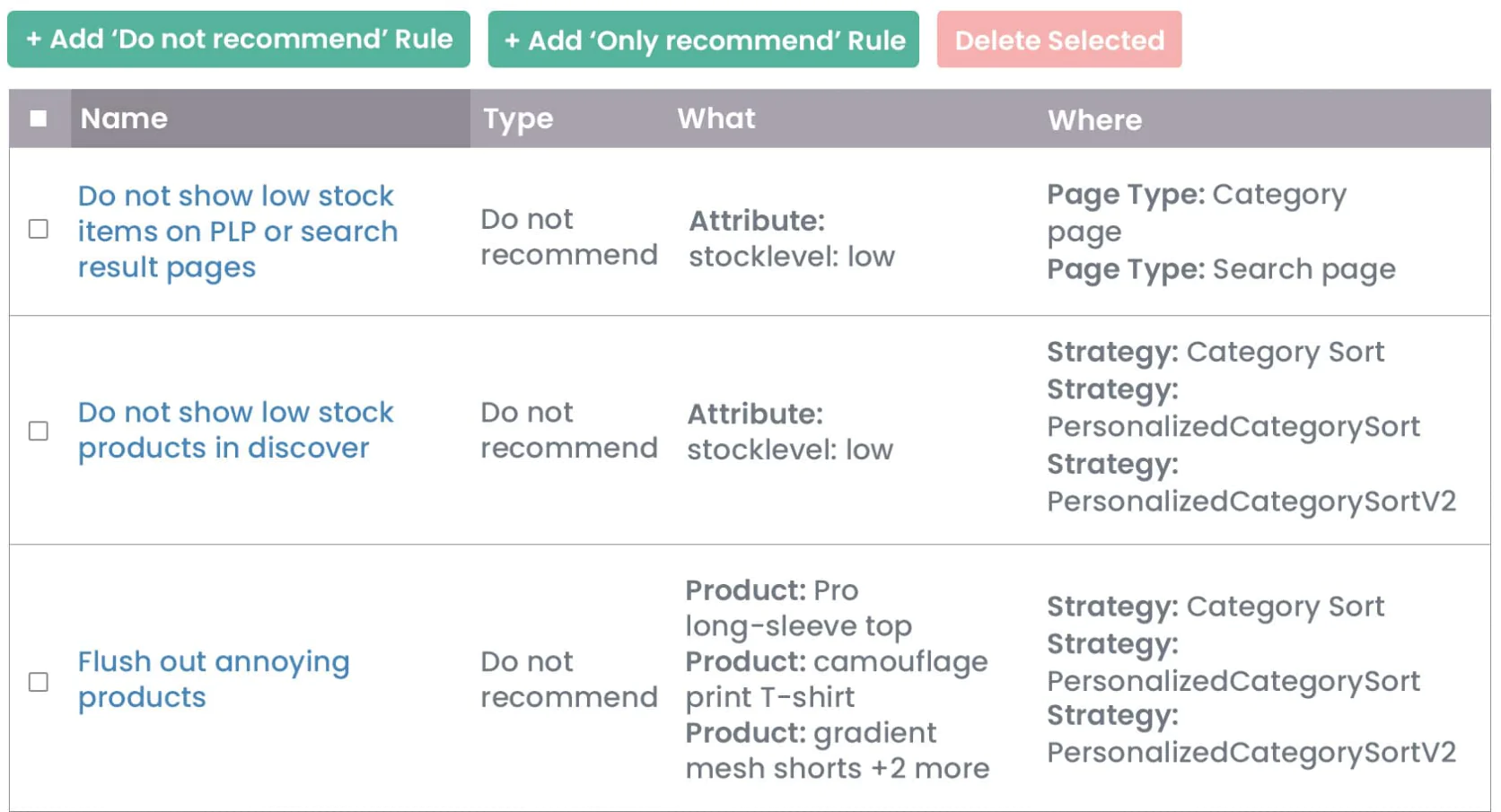Click 'Do not recommend' type in the discover rule row
The height and width of the screenshot is (812, 1501).
point(568,430)
